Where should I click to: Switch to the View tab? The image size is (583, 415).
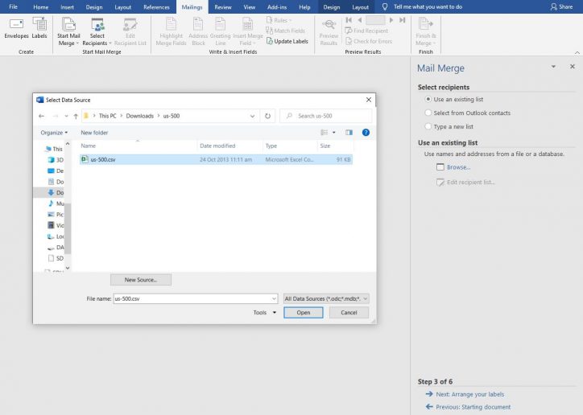pyautogui.click(x=249, y=6)
